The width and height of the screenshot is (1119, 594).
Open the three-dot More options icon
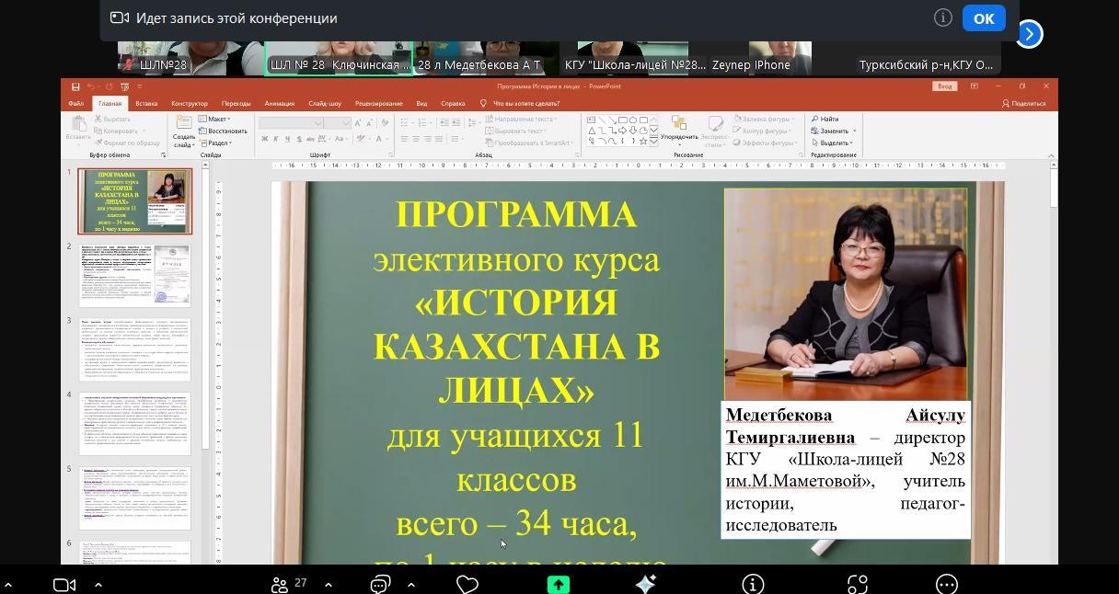click(x=946, y=585)
